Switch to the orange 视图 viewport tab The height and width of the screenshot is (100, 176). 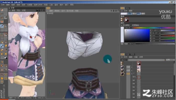[x=48, y=8]
